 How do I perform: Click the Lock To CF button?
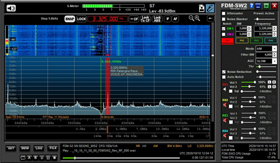pos(145,19)
